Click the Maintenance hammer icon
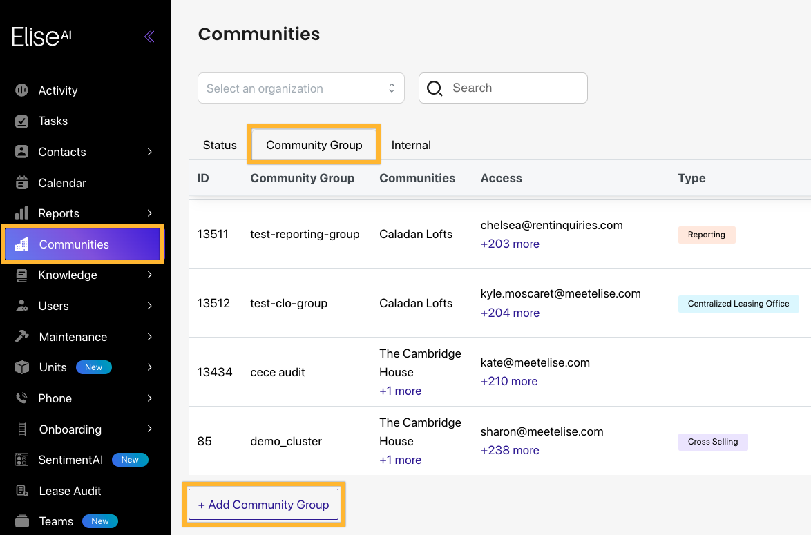Image resolution: width=811 pixels, height=535 pixels. pyautogui.click(x=21, y=336)
